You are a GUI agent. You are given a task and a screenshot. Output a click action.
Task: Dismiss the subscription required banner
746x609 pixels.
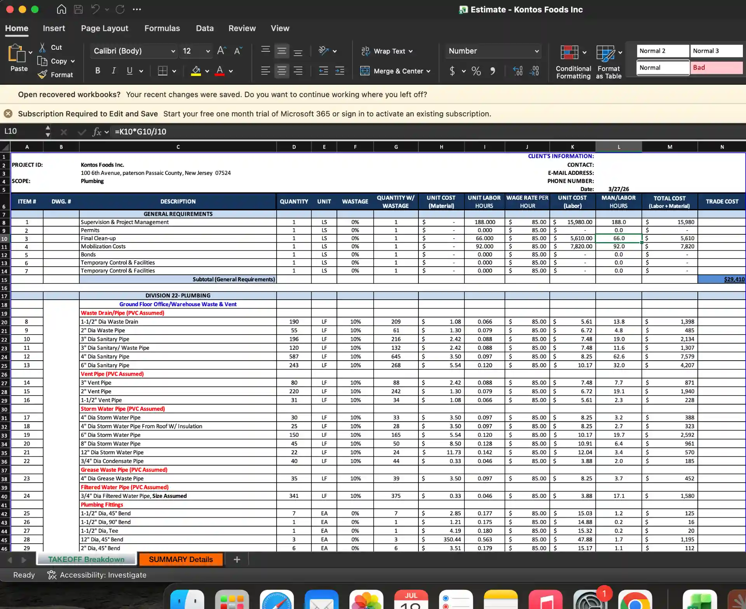[8, 113]
